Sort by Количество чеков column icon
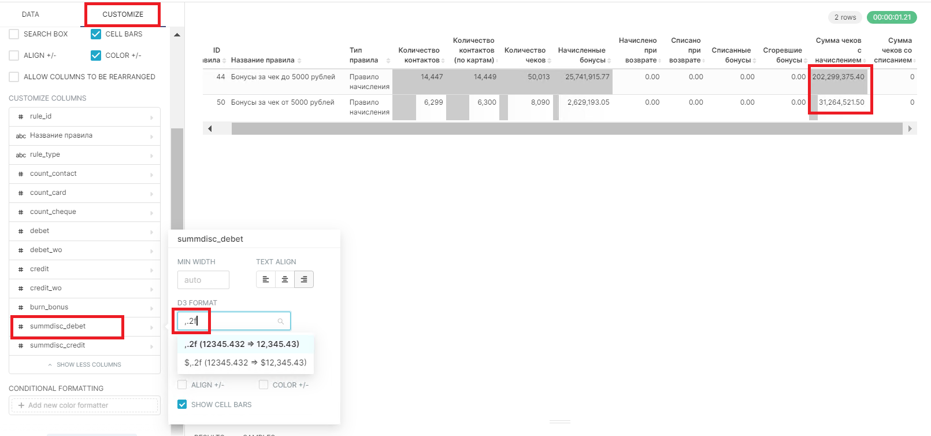This screenshot has width=931, height=436. click(x=550, y=61)
